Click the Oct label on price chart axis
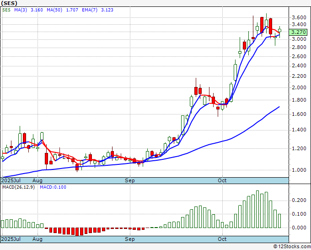 (222, 180)
